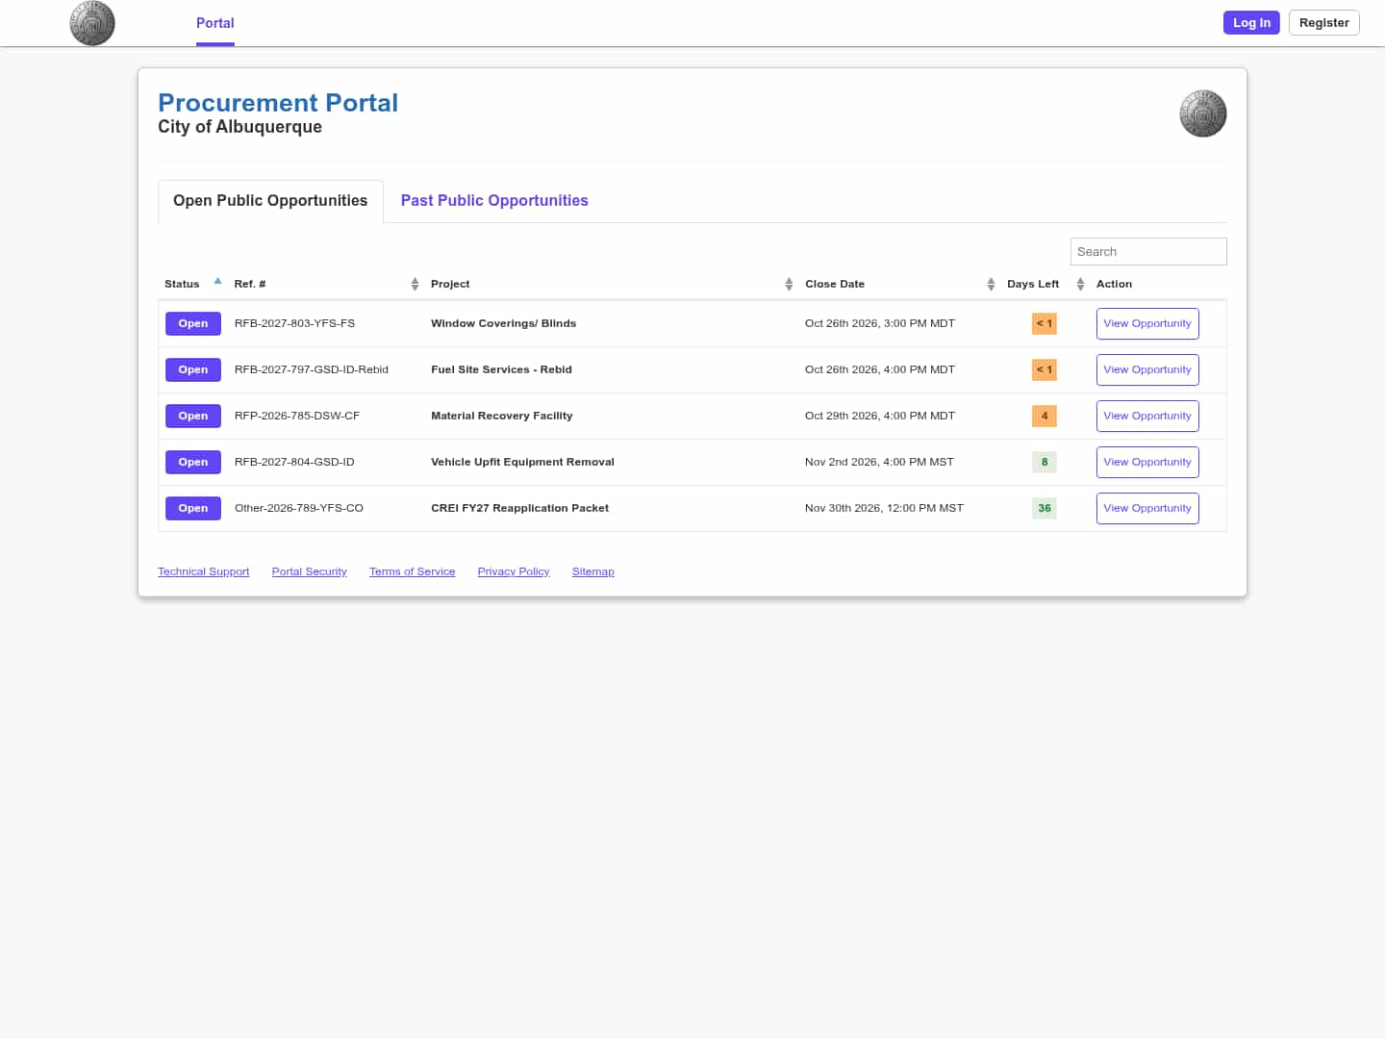Sort table by Ref. # column arrows
The height and width of the screenshot is (1039, 1385).
click(x=415, y=284)
